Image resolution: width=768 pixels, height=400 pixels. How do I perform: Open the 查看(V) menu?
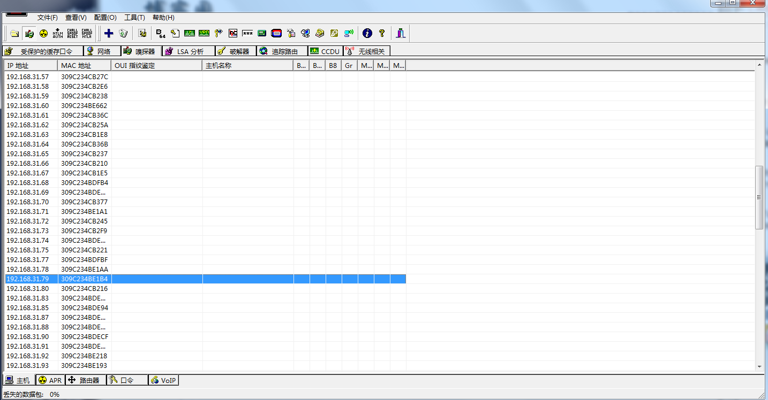pyautogui.click(x=76, y=18)
